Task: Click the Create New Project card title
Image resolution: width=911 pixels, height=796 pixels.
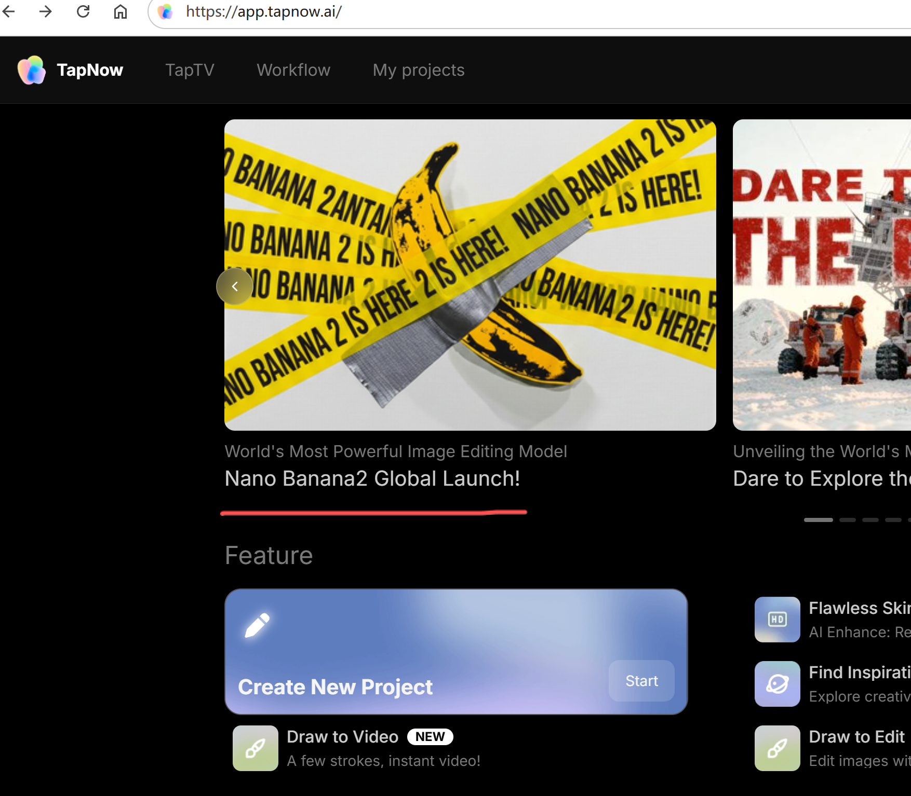Action: tap(336, 687)
